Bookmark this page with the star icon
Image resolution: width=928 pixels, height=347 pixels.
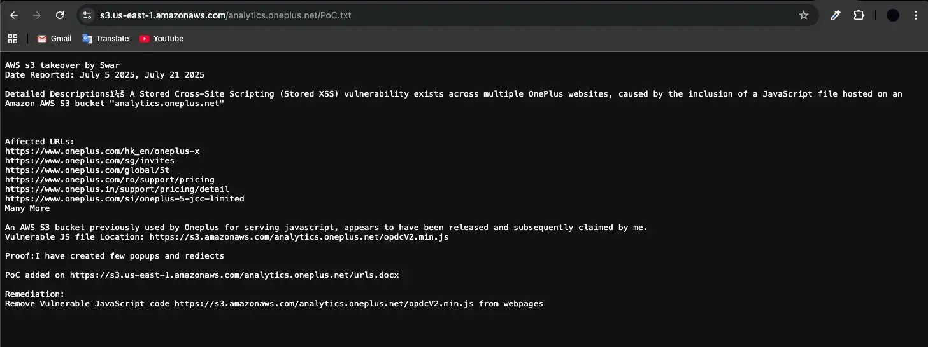(x=804, y=15)
